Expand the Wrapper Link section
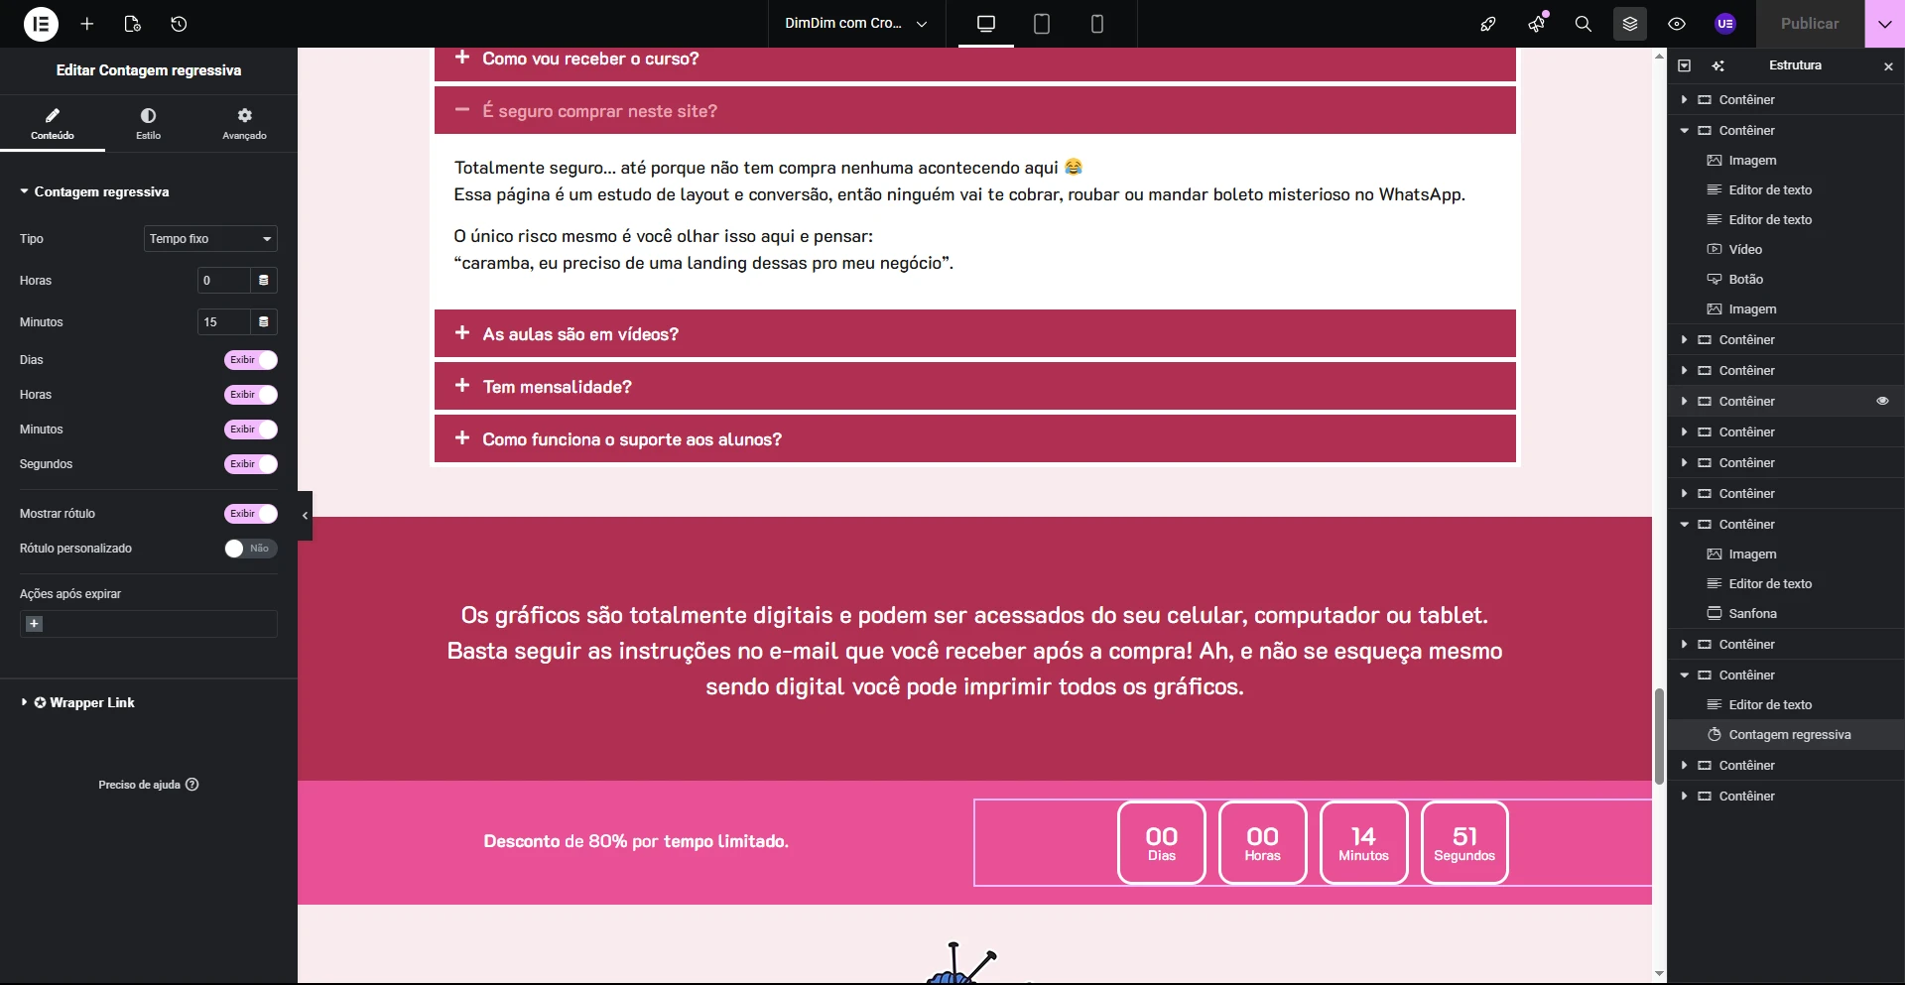This screenshot has height=985, width=1905. click(x=91, y=702)
